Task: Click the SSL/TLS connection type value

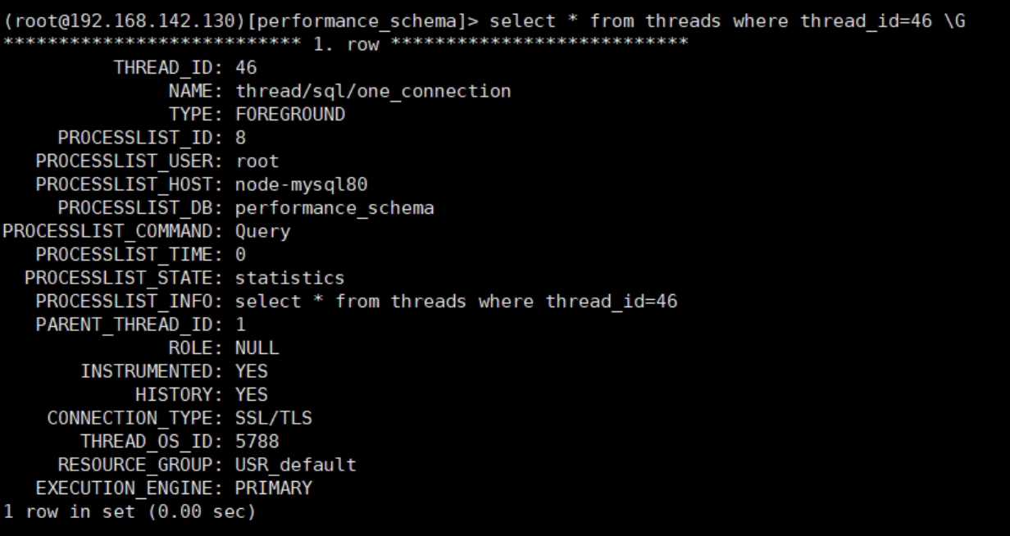Action: tap(274, 418)
